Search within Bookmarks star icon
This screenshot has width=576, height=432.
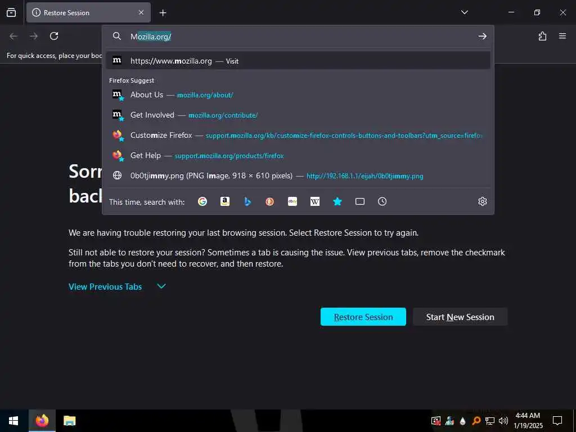coord(337,201)
